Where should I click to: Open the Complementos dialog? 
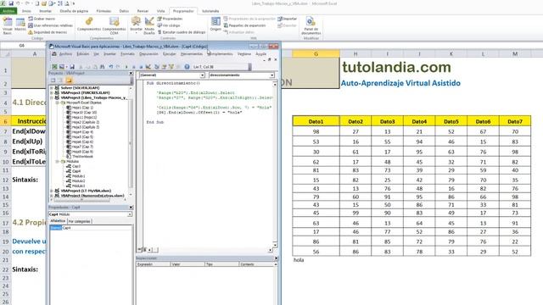click(x=89, y=25)
